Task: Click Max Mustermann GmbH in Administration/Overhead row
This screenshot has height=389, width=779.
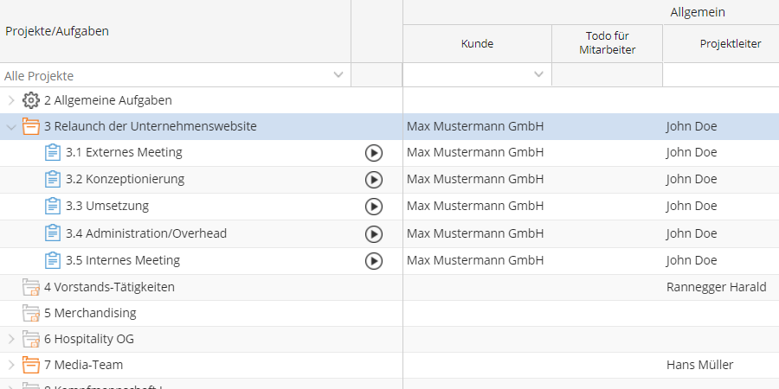Action: 475,233
